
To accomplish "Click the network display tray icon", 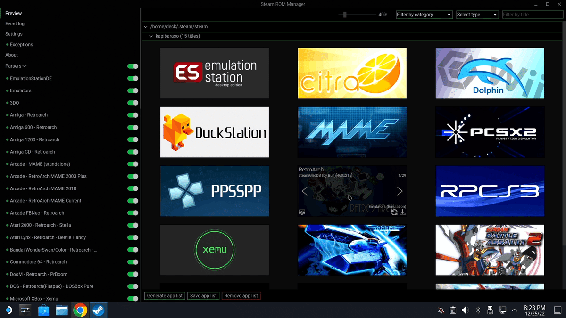I will 502,310.
